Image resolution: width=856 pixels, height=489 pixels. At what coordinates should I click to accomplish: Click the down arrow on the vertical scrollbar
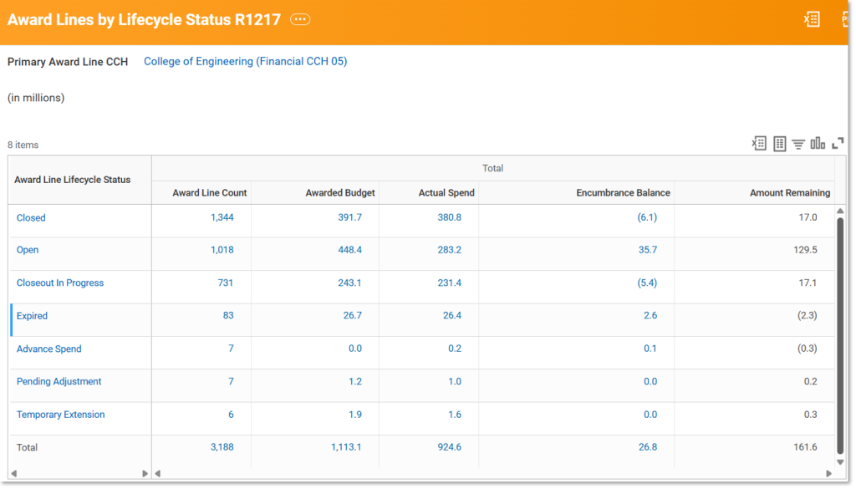(x=841, y=464)
